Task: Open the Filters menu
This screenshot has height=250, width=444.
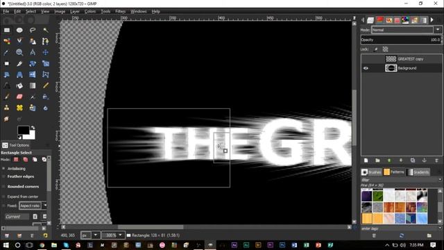Action: click(120, 11)
